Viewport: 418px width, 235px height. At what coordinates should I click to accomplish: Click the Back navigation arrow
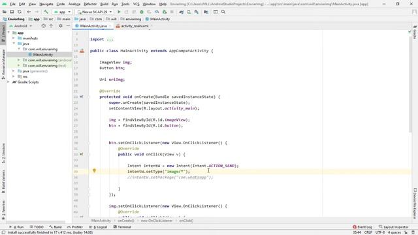[x=29, y=12]
